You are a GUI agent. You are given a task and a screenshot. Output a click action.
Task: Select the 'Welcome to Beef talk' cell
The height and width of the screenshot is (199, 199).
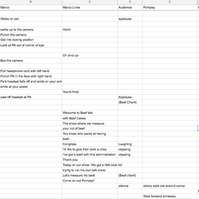90,113
